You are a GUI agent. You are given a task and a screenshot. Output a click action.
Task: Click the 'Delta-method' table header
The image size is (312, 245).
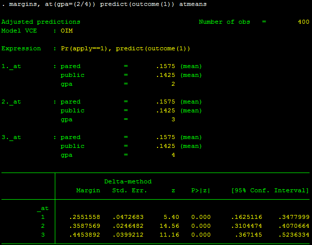point(127,181)
